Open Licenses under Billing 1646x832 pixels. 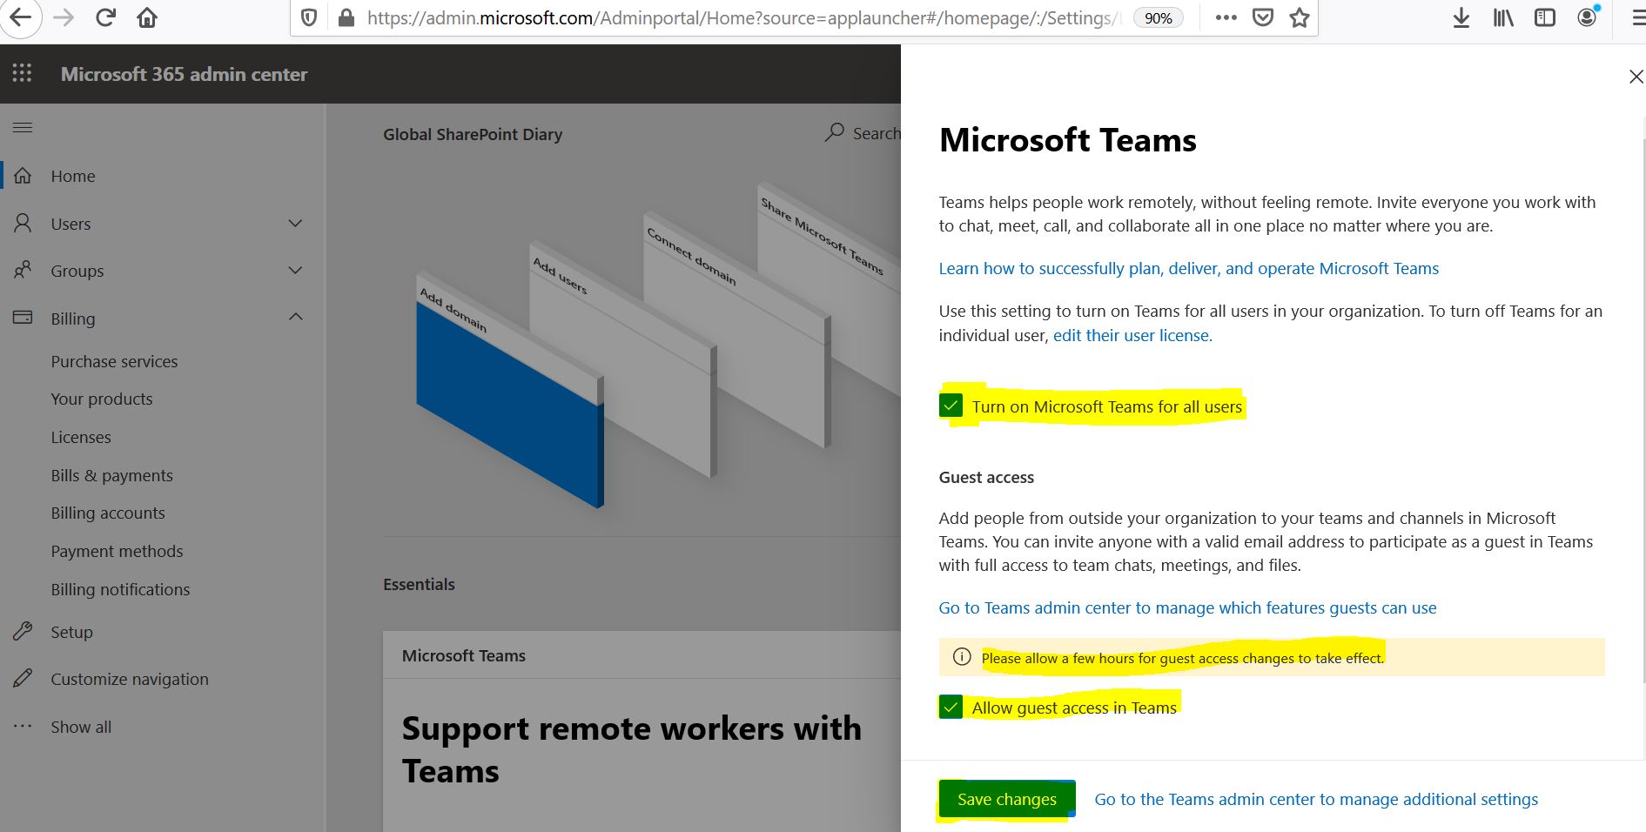(x=81, y=437)
